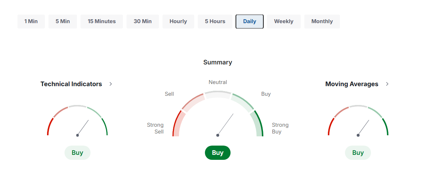423x173 pixels.
Task: Click the selected Daily timeframe tab
Action: click(249, 21)
